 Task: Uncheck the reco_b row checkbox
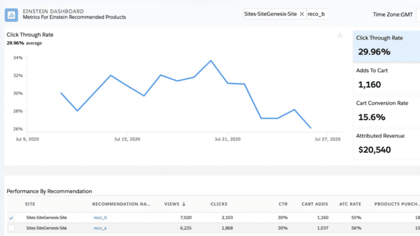coord(11,218)
